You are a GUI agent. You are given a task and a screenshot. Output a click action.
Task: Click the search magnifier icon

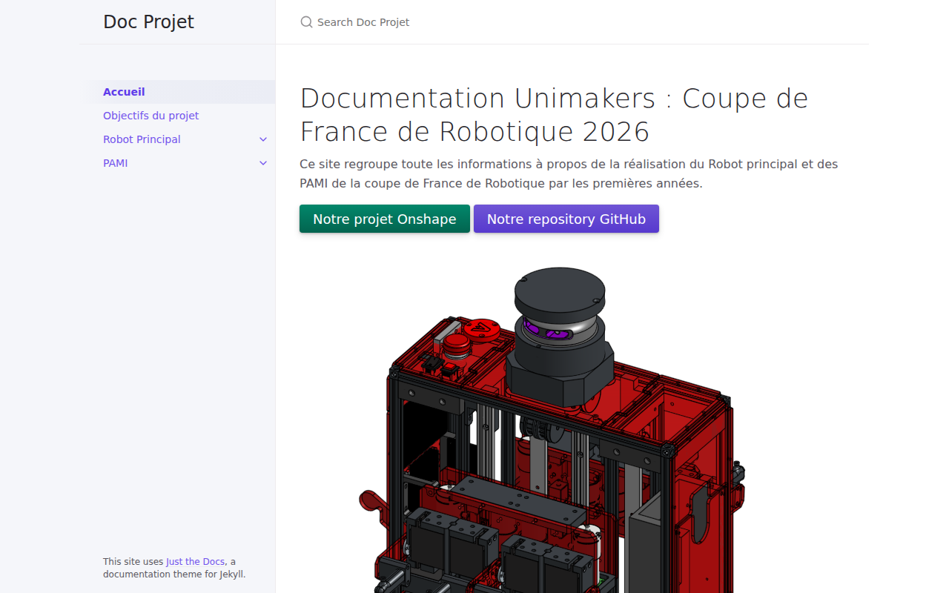(306, 22)
